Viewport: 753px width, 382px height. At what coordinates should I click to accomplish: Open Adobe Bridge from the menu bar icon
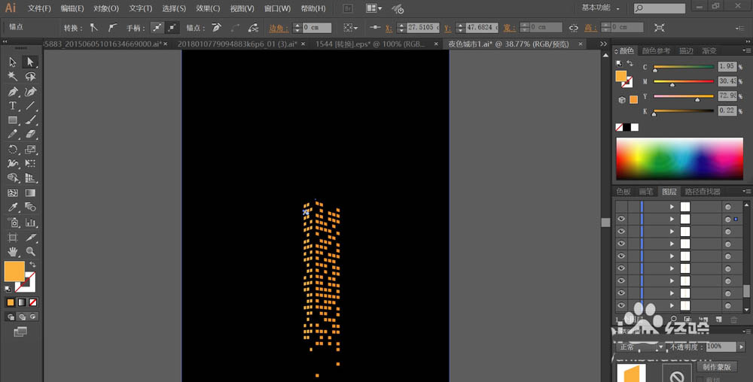[x=348, y=8]
